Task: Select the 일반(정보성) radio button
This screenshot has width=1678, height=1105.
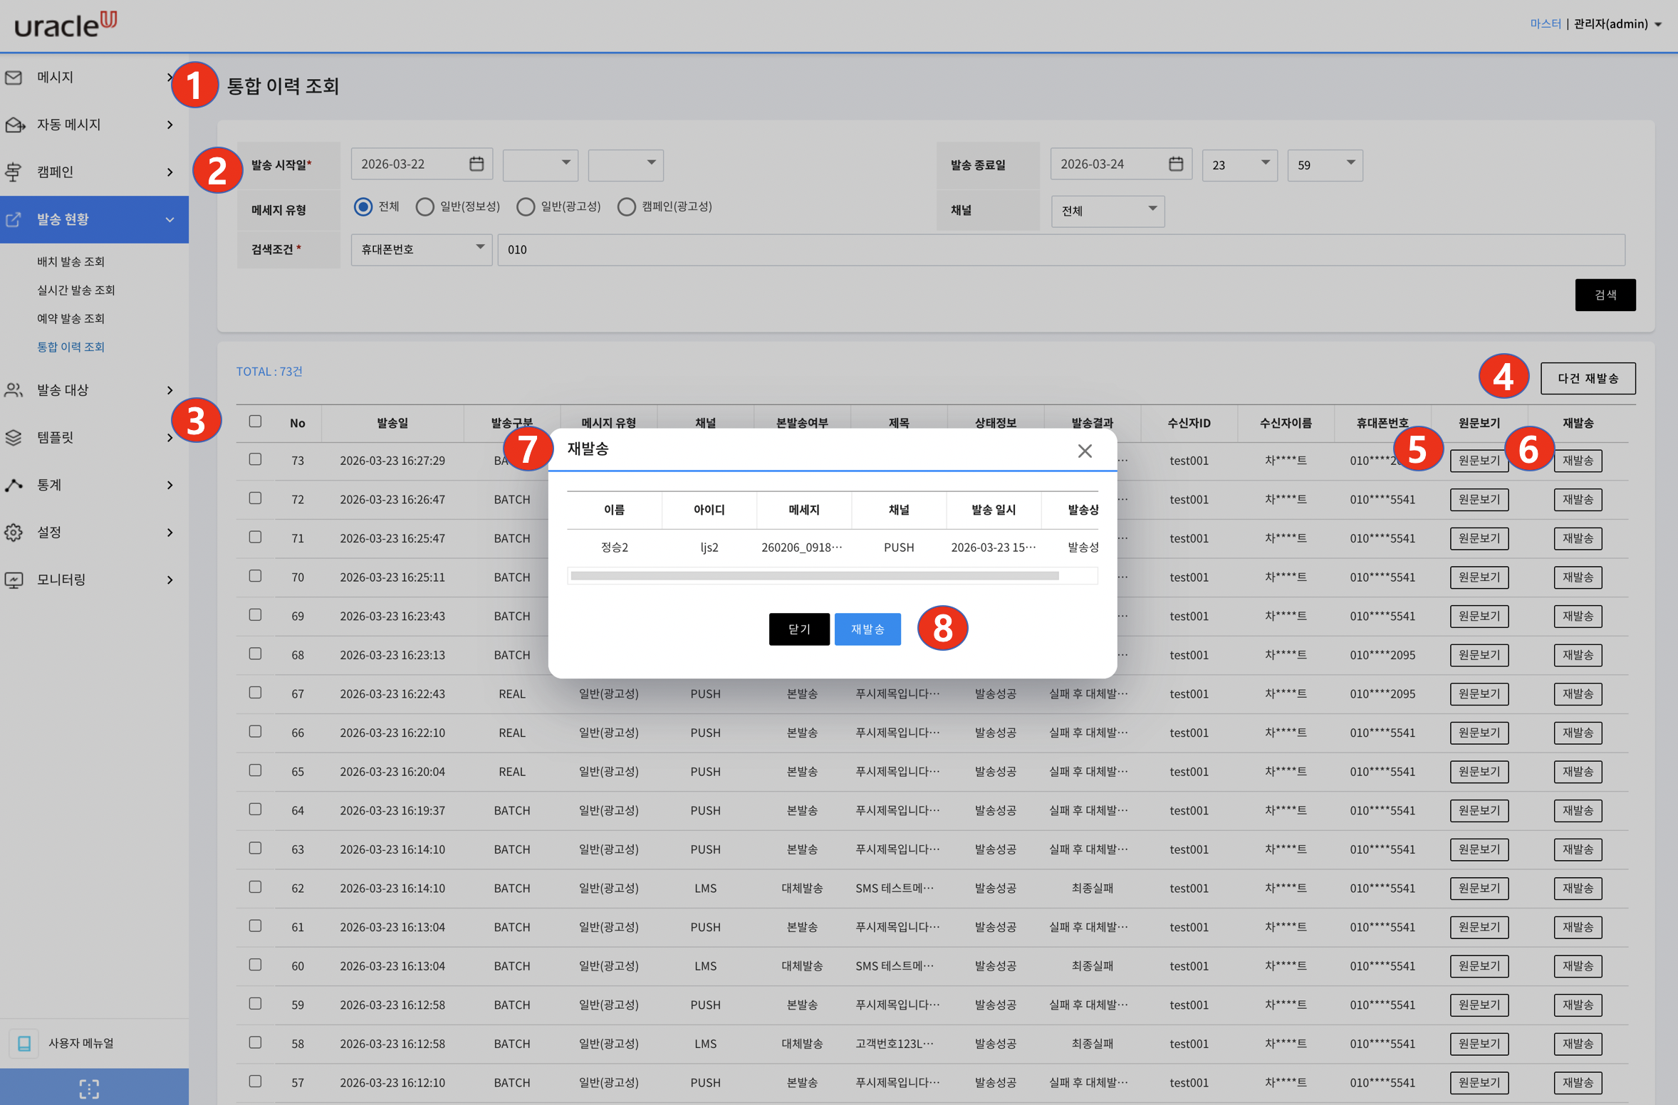Action: coord(425,206)
